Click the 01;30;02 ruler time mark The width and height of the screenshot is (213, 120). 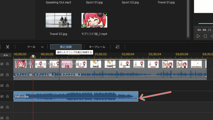tap(101, 54)
